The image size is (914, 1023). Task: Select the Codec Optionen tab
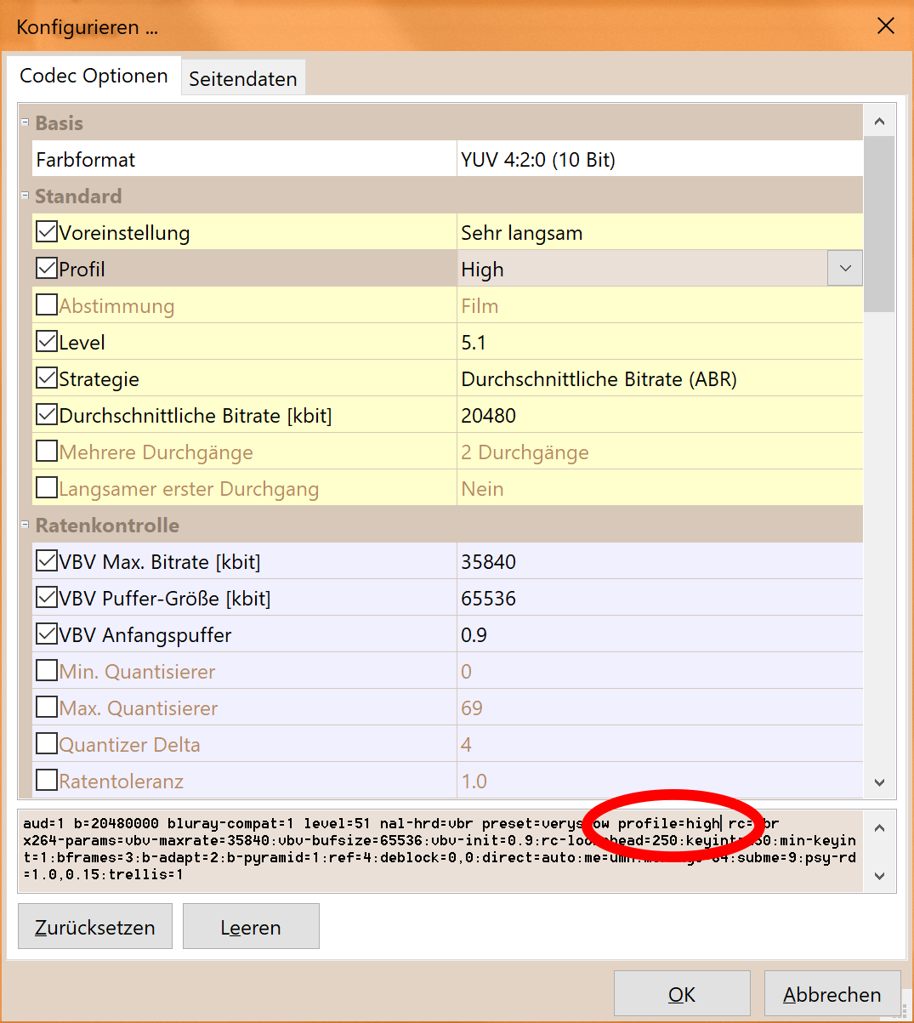[94, 77]
